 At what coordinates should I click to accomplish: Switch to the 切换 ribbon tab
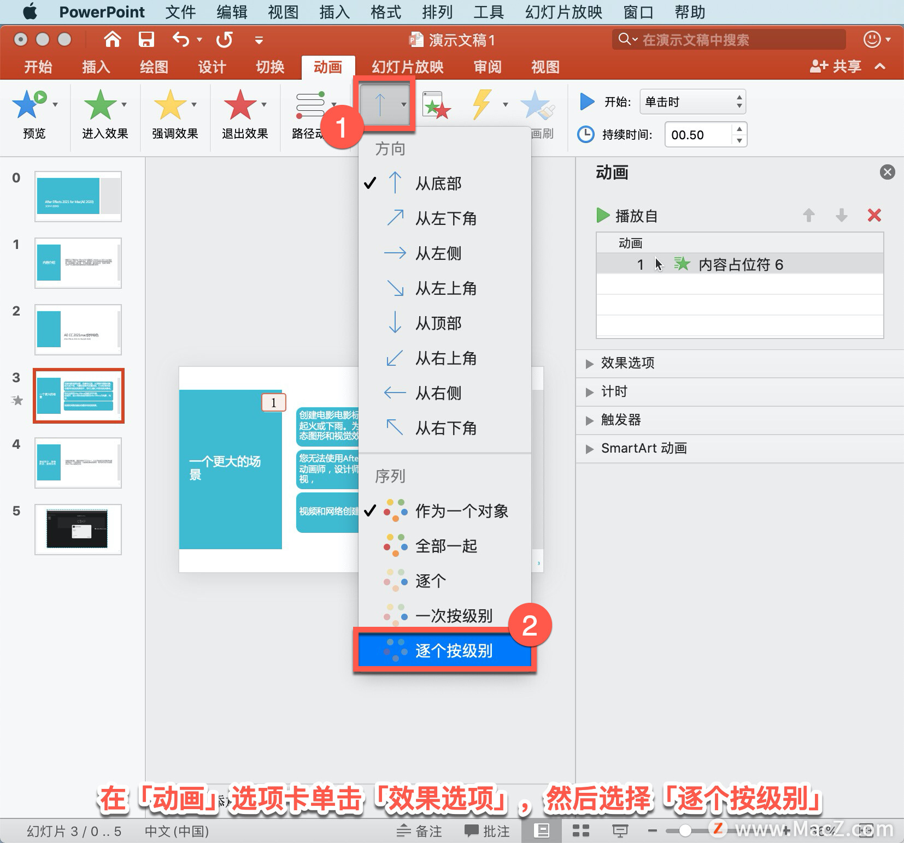270,67
